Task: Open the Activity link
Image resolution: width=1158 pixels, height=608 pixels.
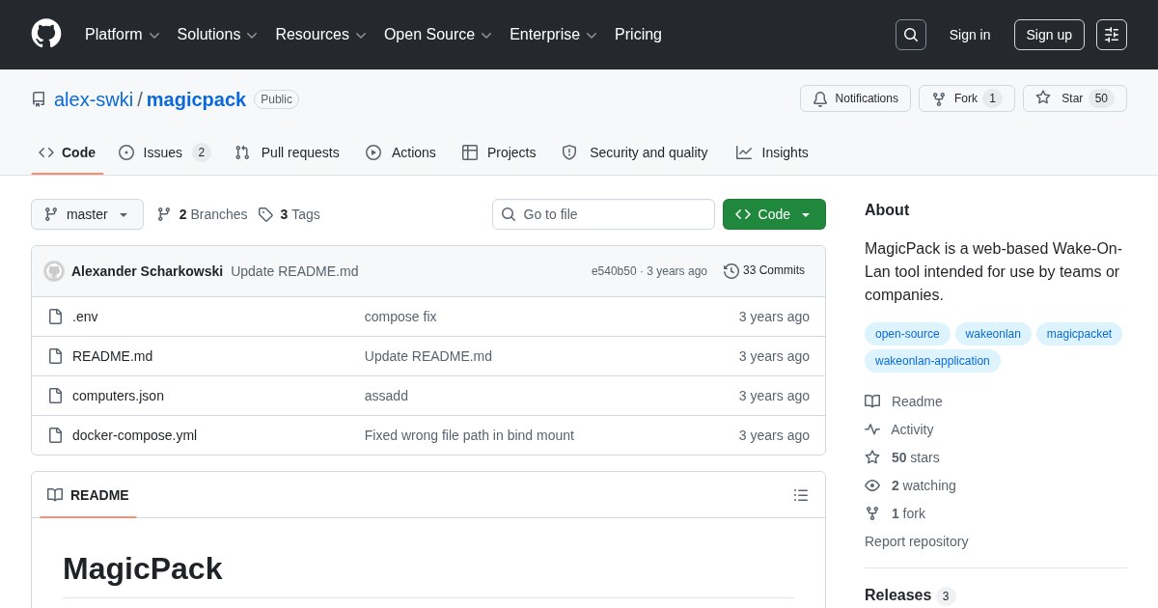Action: click(898, 429)
